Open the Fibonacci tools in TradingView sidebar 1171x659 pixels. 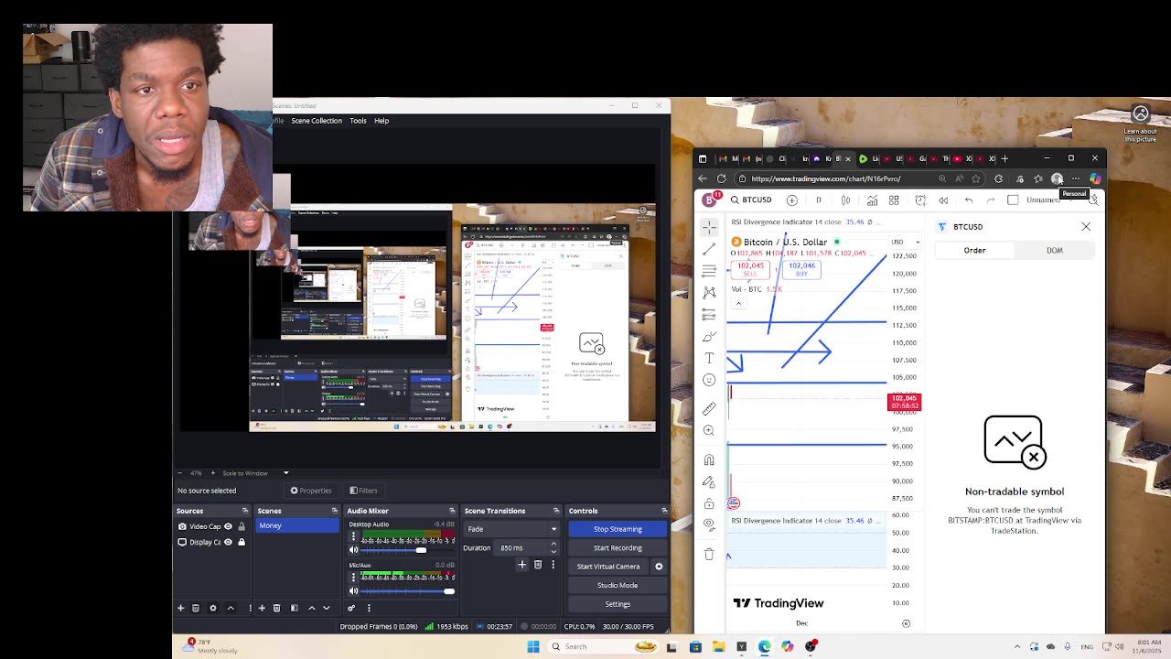tap(709, 270)
